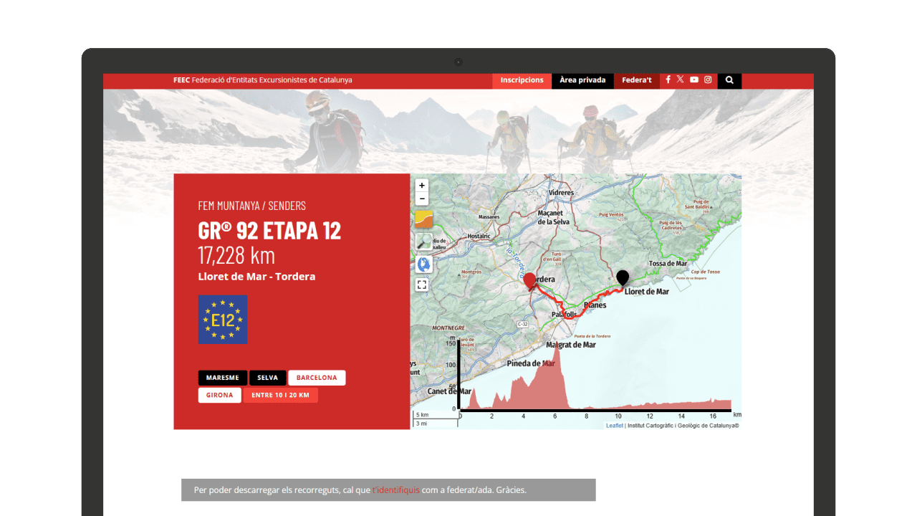This screenshot has width=917, height=516.
Task: Zoom in on the map
Action: coord(422,186)
